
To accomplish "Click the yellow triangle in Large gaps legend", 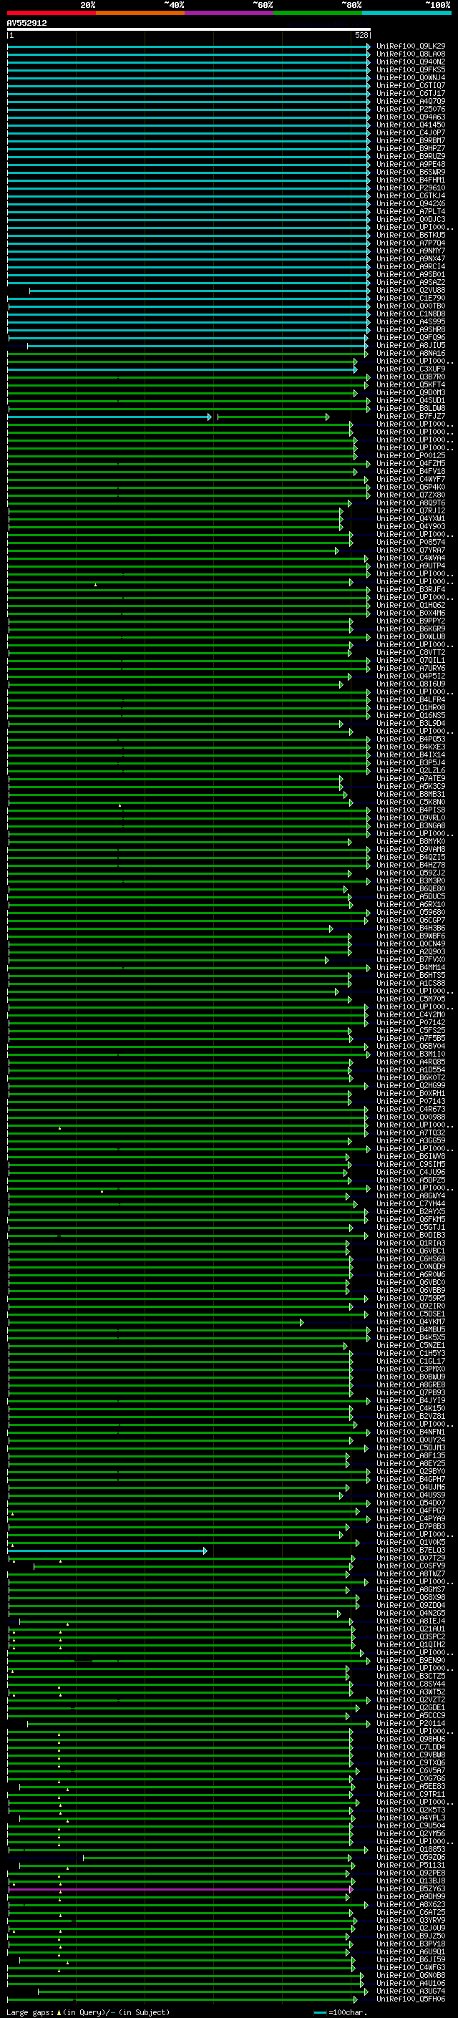I will click(59, 2012).
